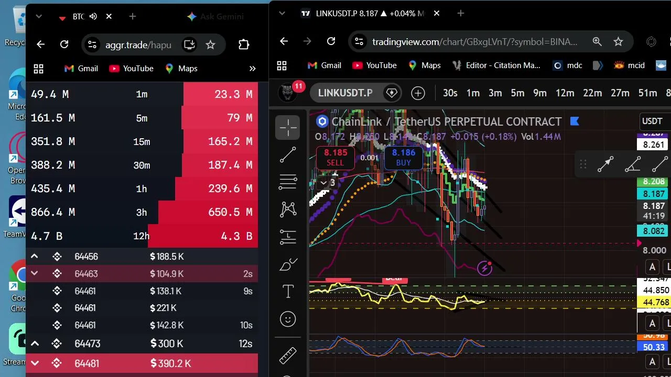671x377 pixels.
Task: Switch to the BTC aggr.trade tab
Action: pos(85,17)
